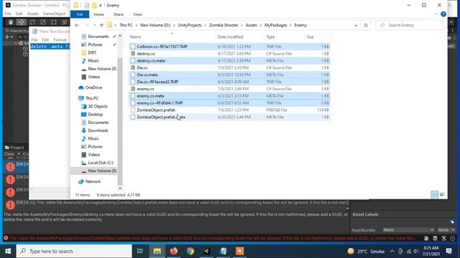Expand the ribbon chevron
460x258 pixels.
point(436,14)
